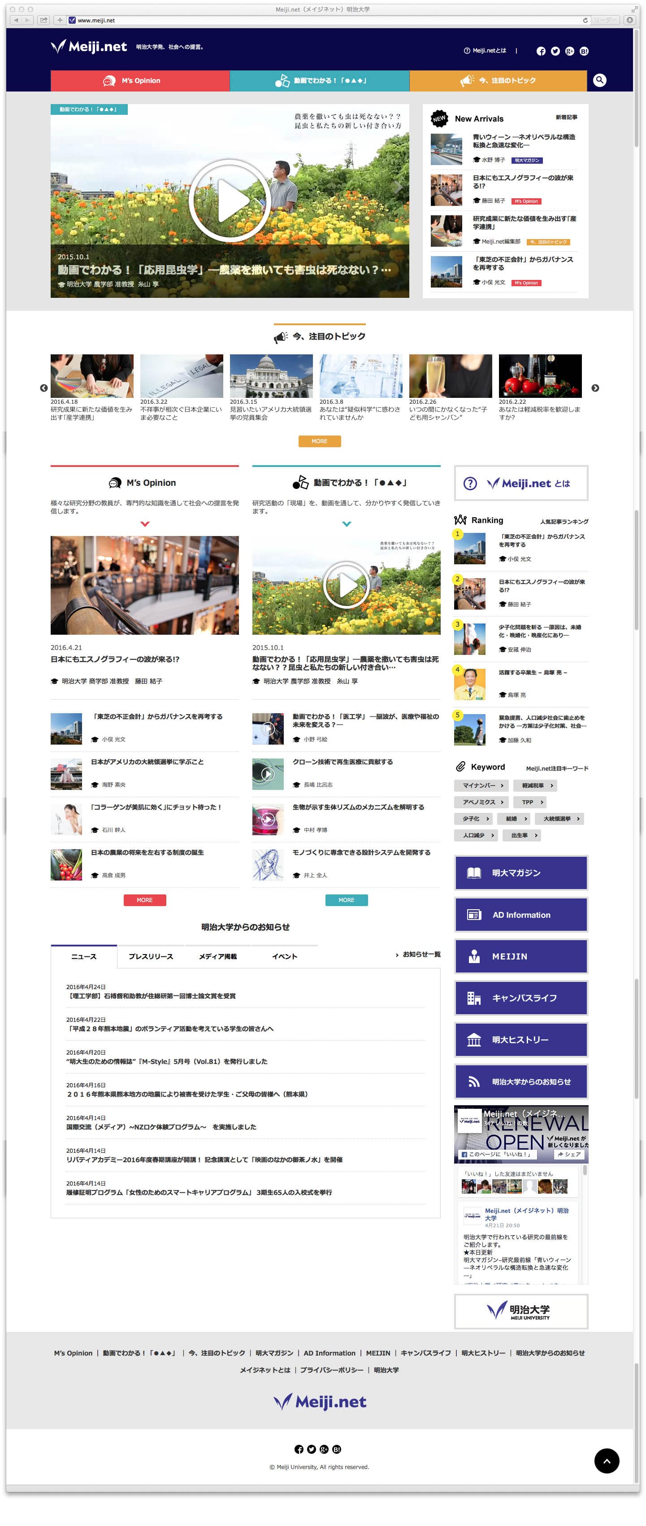Click the 結婚 keyword tag
This screenshot has height=1526, width=646.
pos(514,819)
